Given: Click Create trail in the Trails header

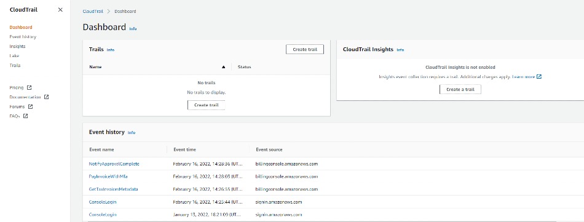Looking at the screenshot, I should (305, 49).
